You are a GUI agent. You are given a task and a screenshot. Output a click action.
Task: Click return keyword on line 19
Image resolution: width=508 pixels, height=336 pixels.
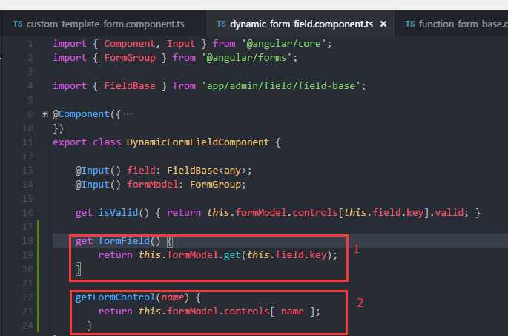click(116, 255)
